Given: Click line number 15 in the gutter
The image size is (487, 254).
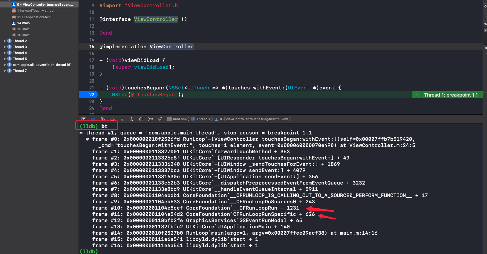Looking at the screenshot, I should click(92, 47).
